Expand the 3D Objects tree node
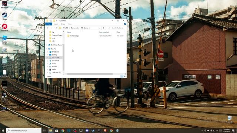 [48, 52]
